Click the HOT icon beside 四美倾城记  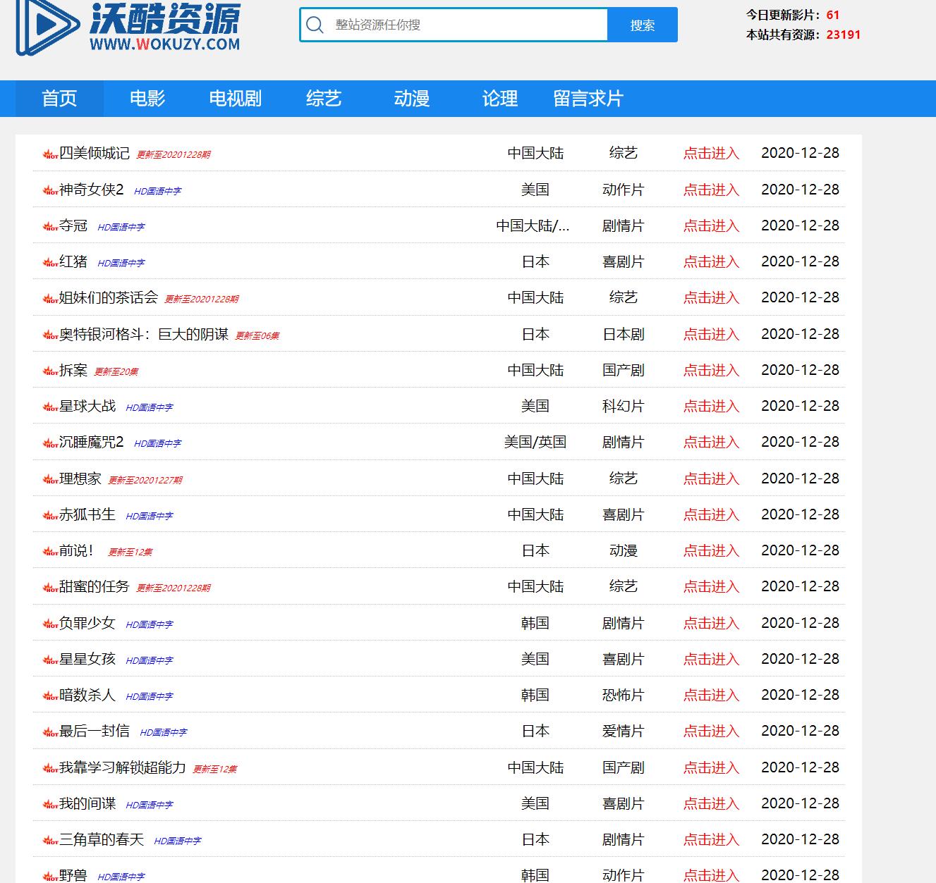pos(50,154)
